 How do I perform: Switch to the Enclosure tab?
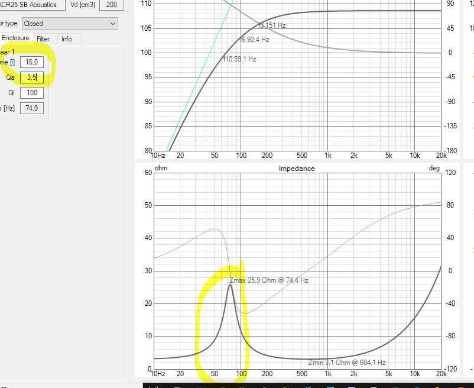click(16, 38)
